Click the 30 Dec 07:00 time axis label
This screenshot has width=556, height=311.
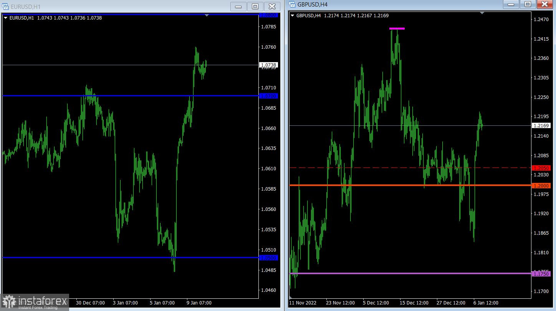click(x=90, y=303)
